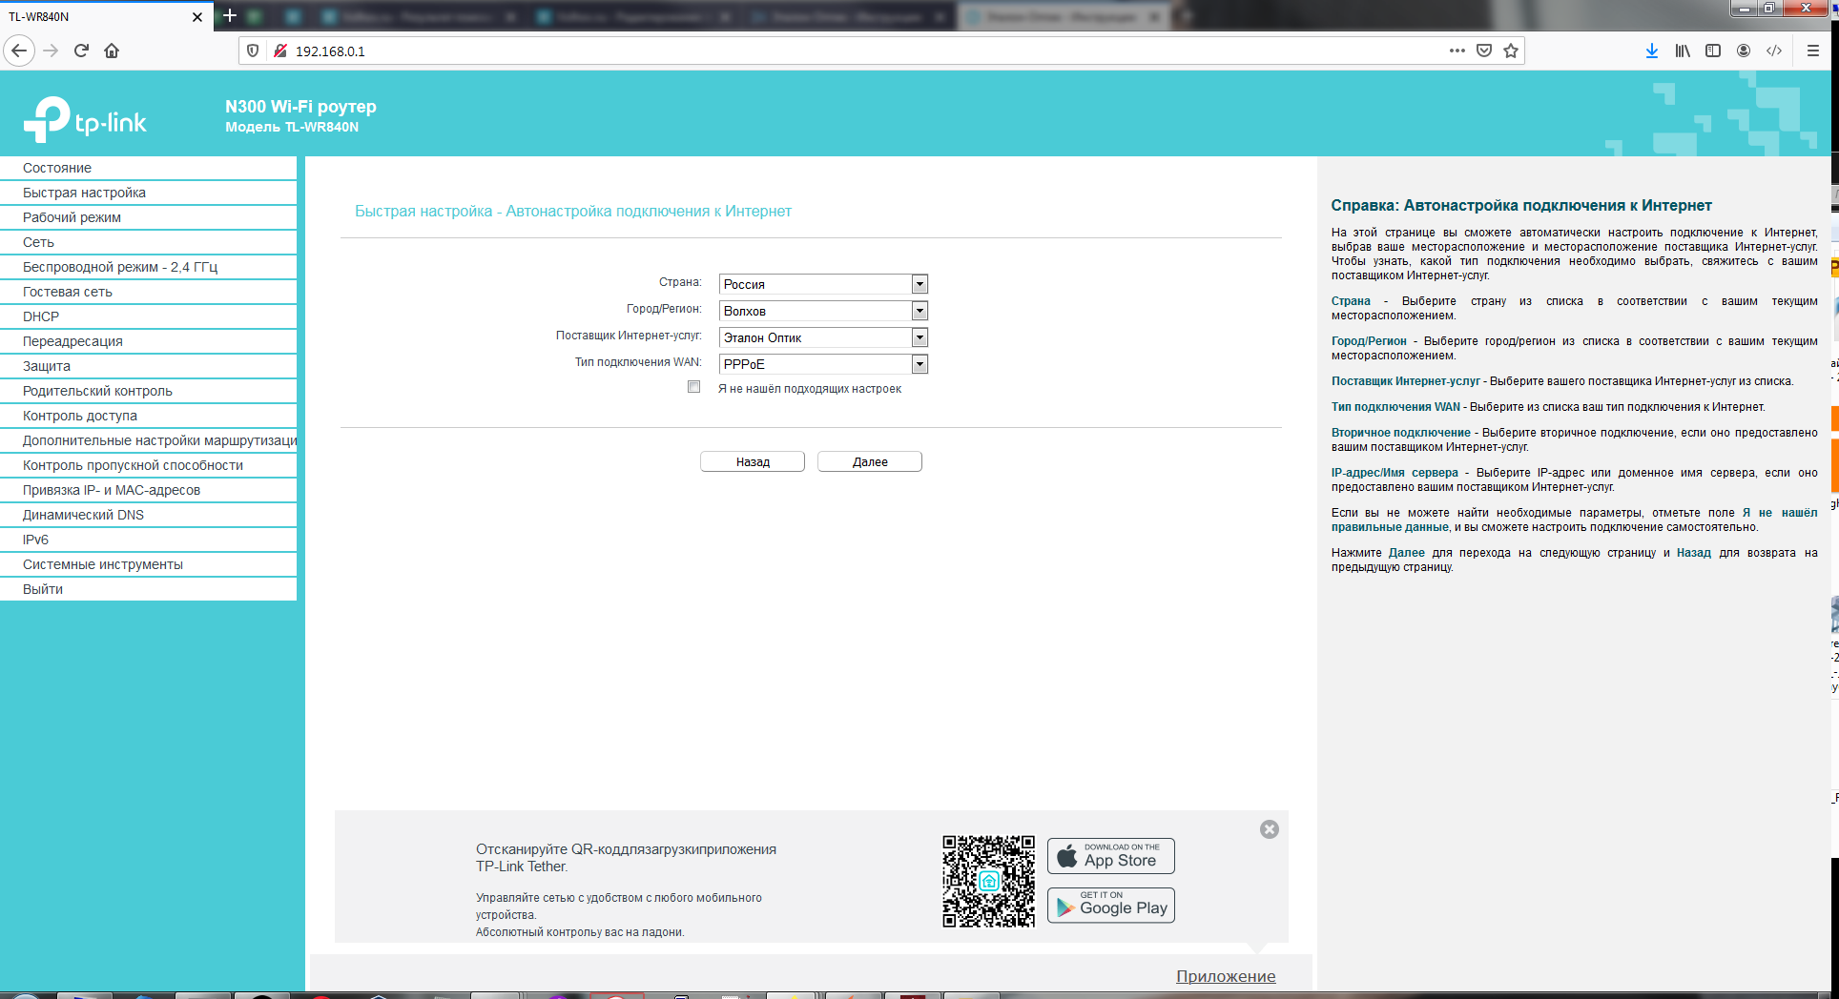Click Выйти to log out
The width and height of the screenshot is (1839, 999).
click(x=148, y=589)
